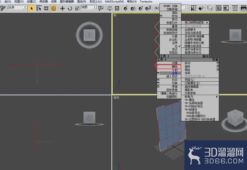This screenshot has height=170, width=247.
Task: Open the MAXScript(M) menu
Action: 114,2
